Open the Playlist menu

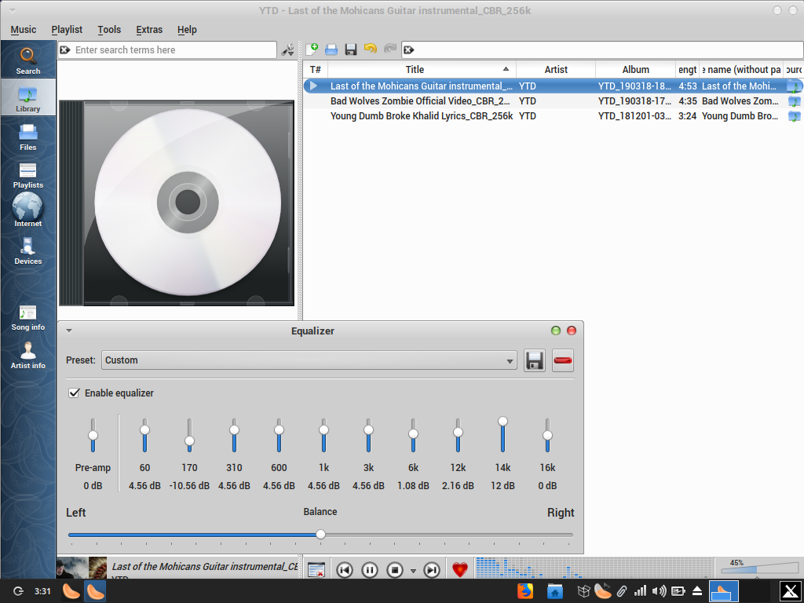click(67, 30)
